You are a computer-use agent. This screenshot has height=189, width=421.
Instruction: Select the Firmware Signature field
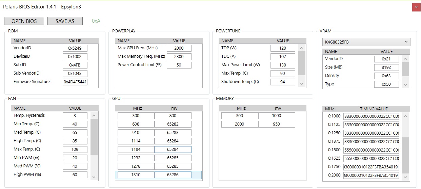[x=75, y=82]
